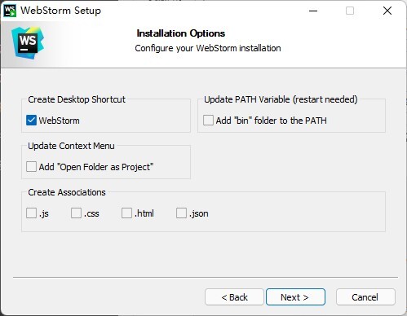This screenshot has width=407, height=316.
Task: Click the WebStorm icon in the title bar
Action: click(10, 11)
